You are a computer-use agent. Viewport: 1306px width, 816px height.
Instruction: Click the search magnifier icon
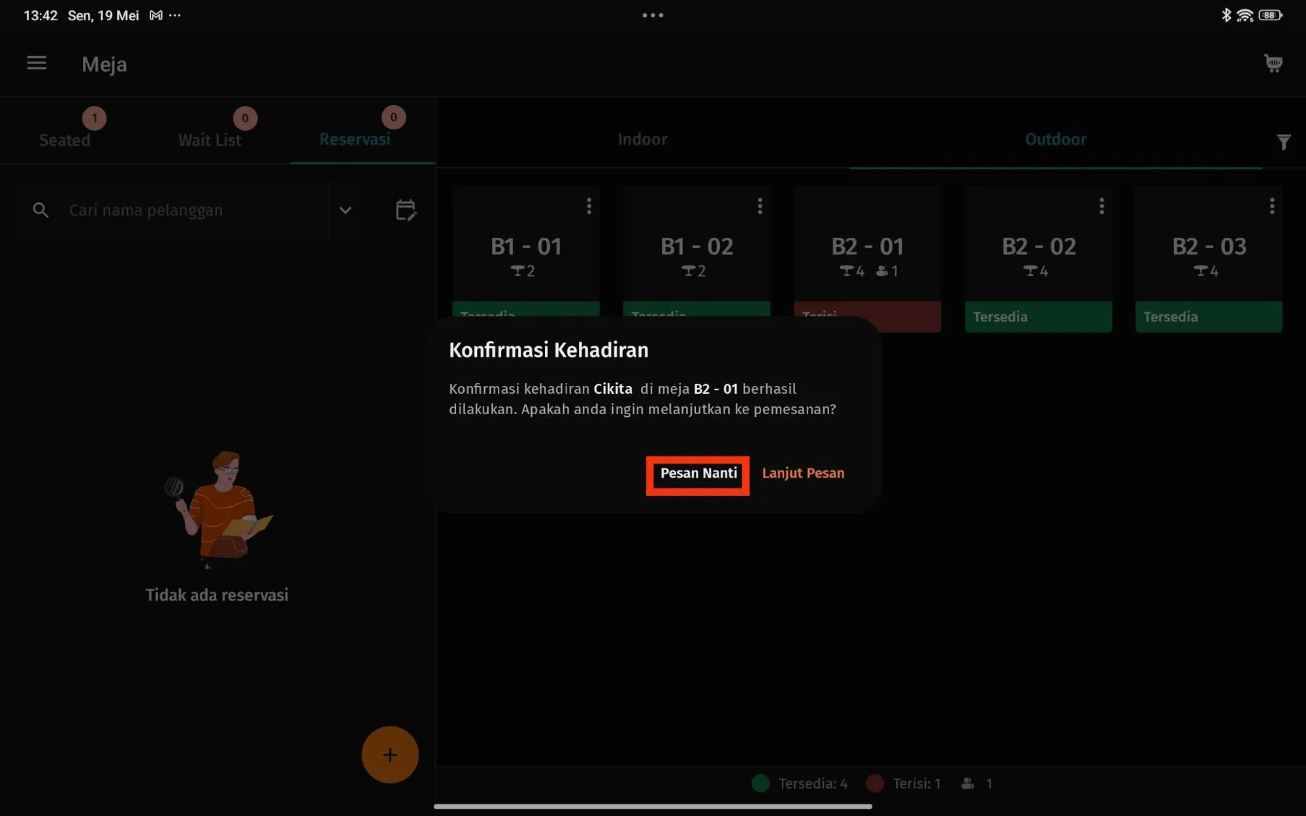(41, 210)
